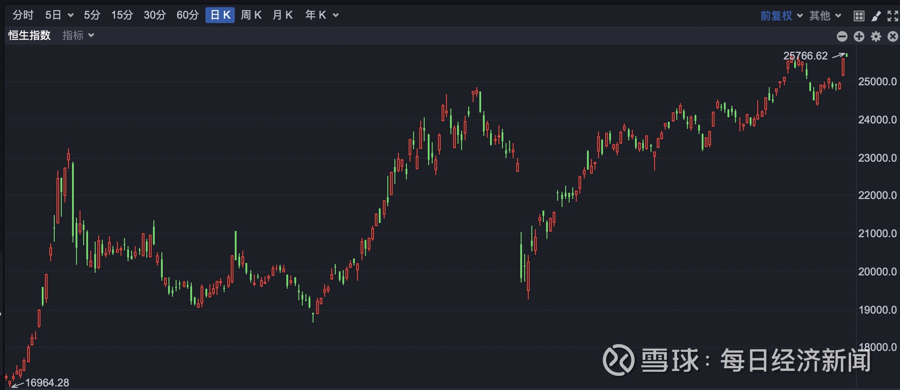
Task: Open the 年K period dropdown
Action: (322, 15)
